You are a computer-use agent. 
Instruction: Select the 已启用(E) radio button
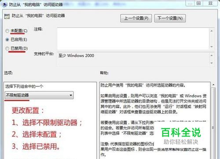[7, 40]
